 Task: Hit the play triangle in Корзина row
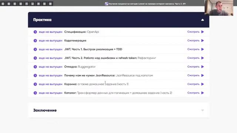[203, 84]
